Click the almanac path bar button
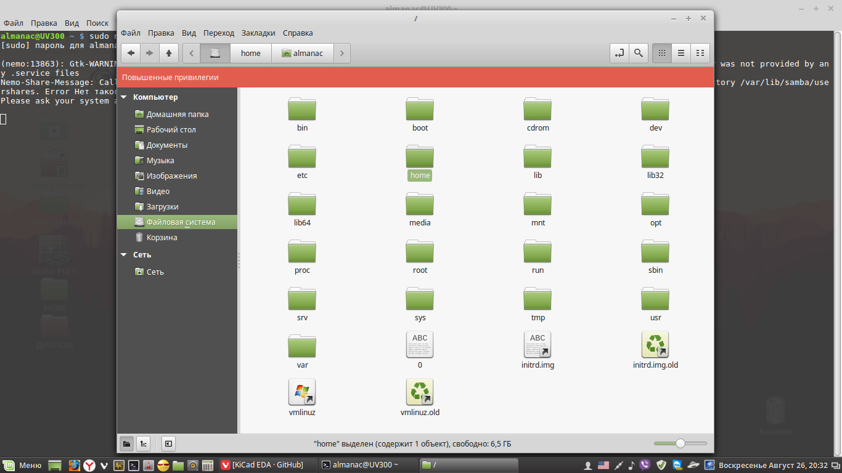The image size is (842, 473). point(303,53)
